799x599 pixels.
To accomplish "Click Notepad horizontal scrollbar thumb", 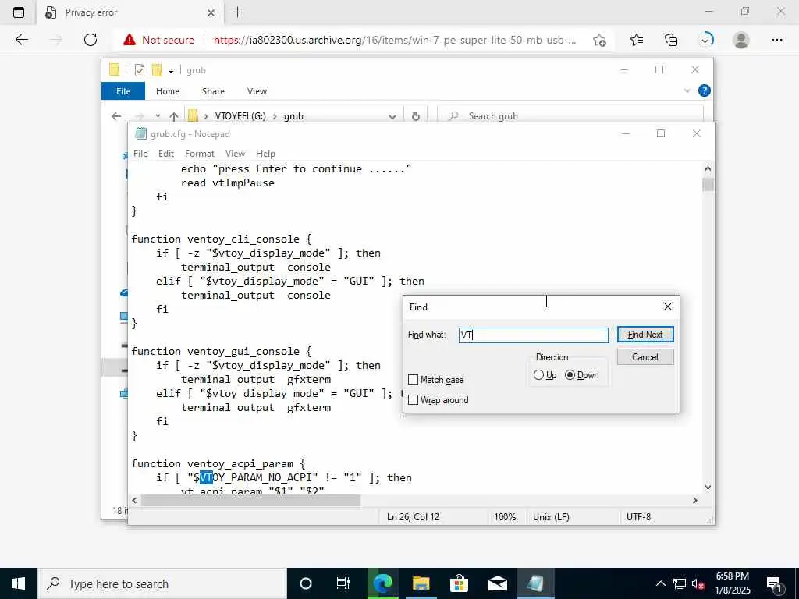I will 250,500.
